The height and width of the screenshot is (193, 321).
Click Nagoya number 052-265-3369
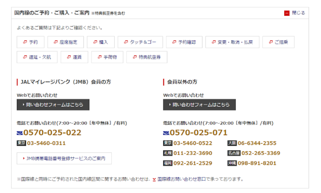click(261, 153)
